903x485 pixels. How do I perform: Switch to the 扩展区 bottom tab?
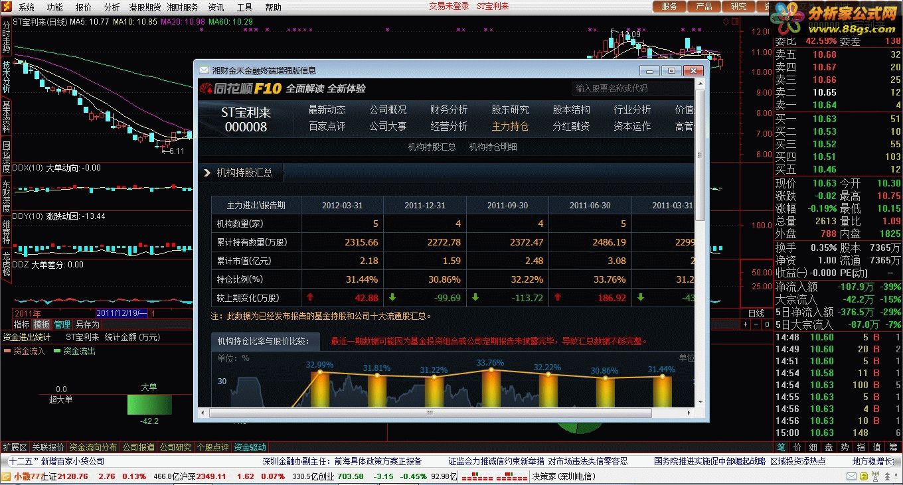[15, 447]
